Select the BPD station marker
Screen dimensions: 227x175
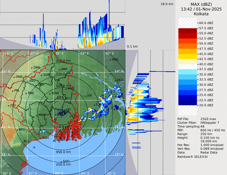click(x=17, y=130)
